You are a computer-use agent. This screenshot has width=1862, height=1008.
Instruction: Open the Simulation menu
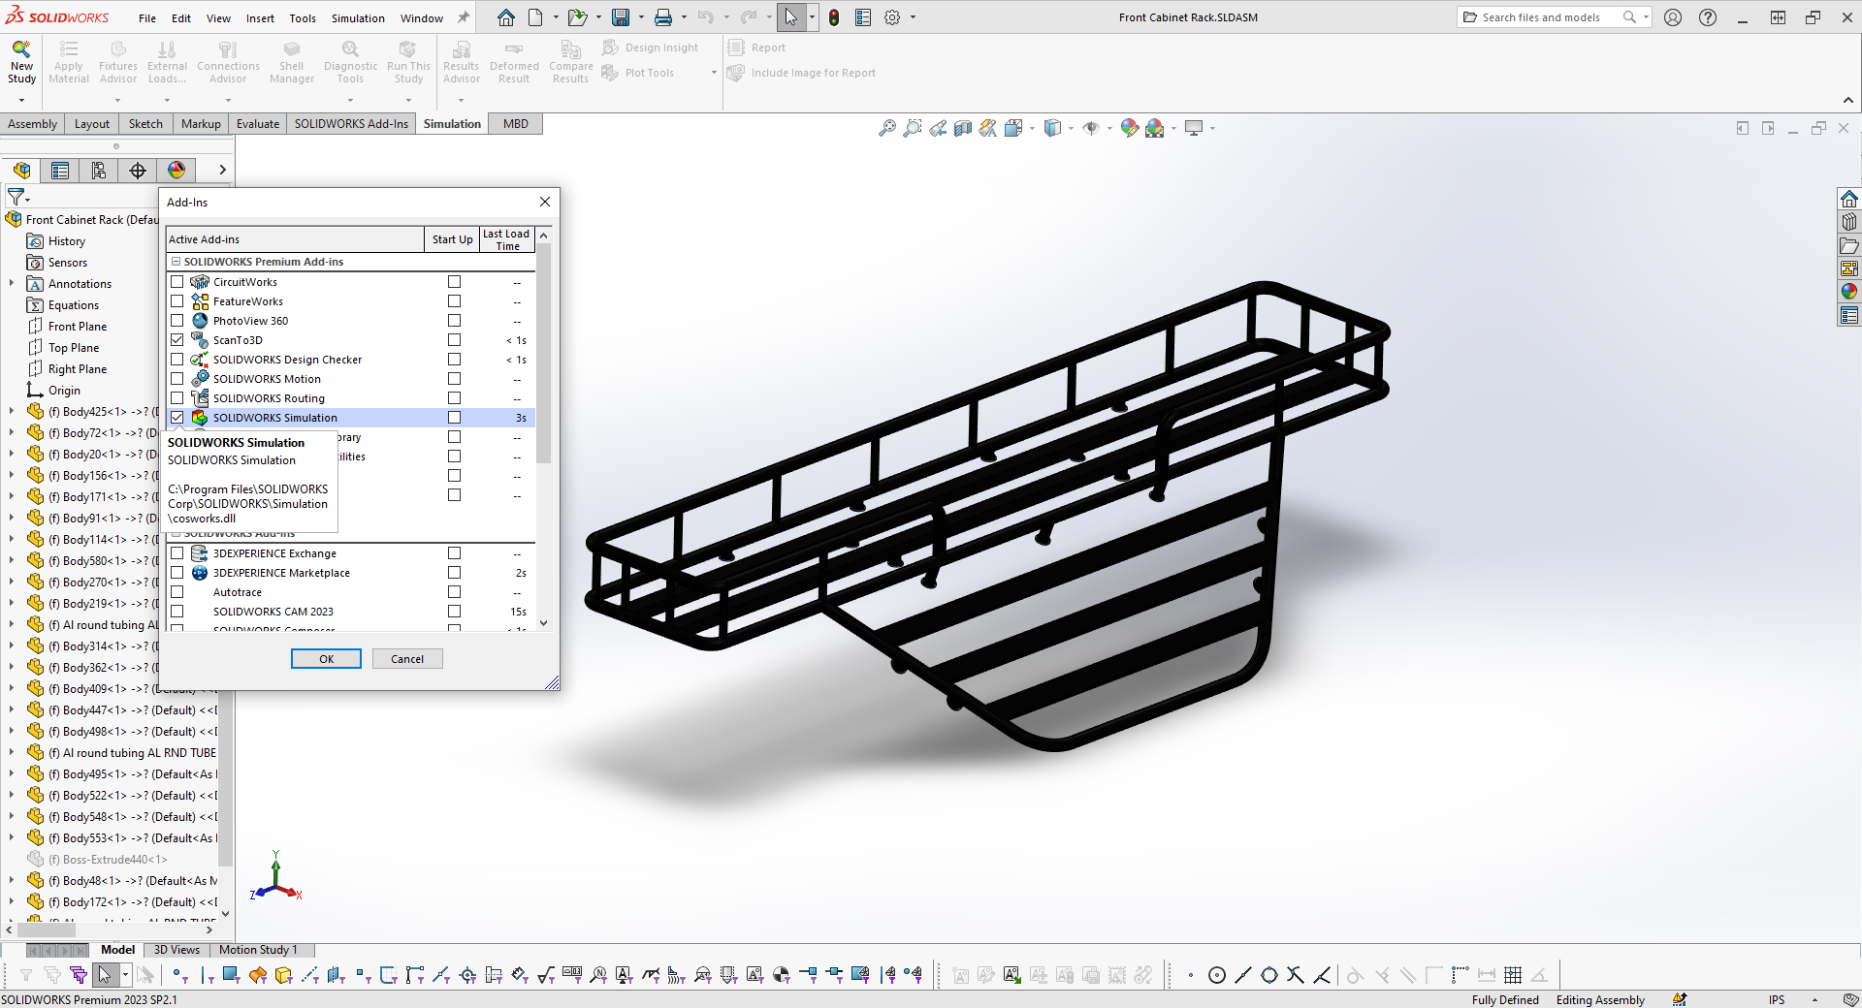[x=357, y=17]
